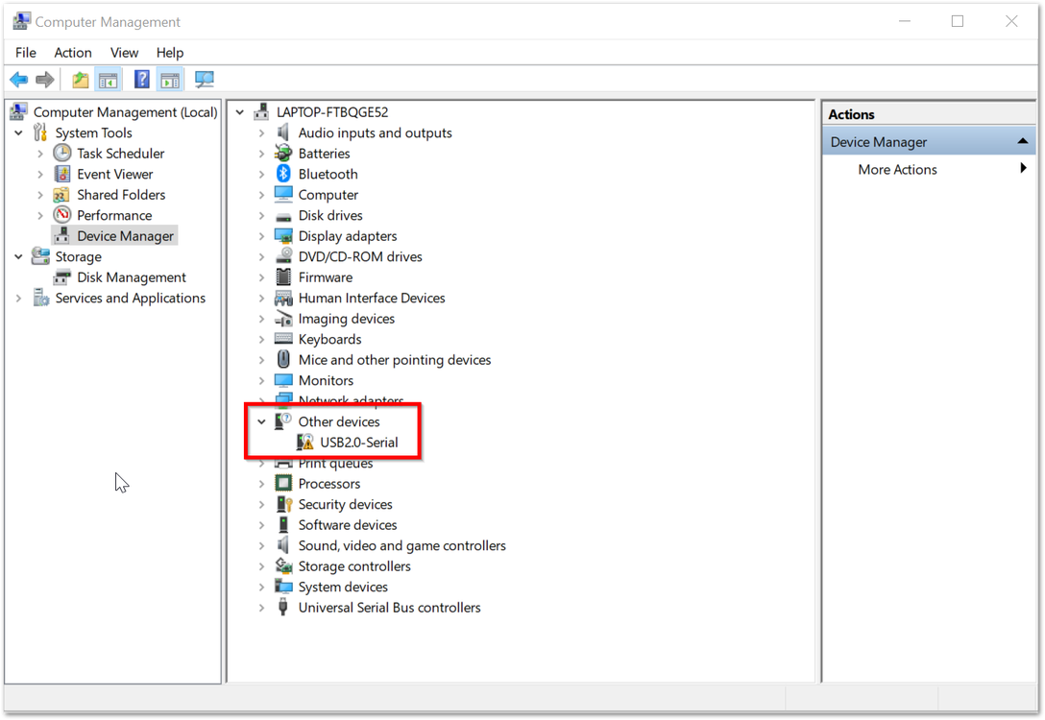Expand the Software devices category
The image size is (1045, 720).
tap(262, 525)
